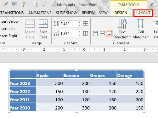Switch to the ANIMATIONS tab

(x=40, y=13)
